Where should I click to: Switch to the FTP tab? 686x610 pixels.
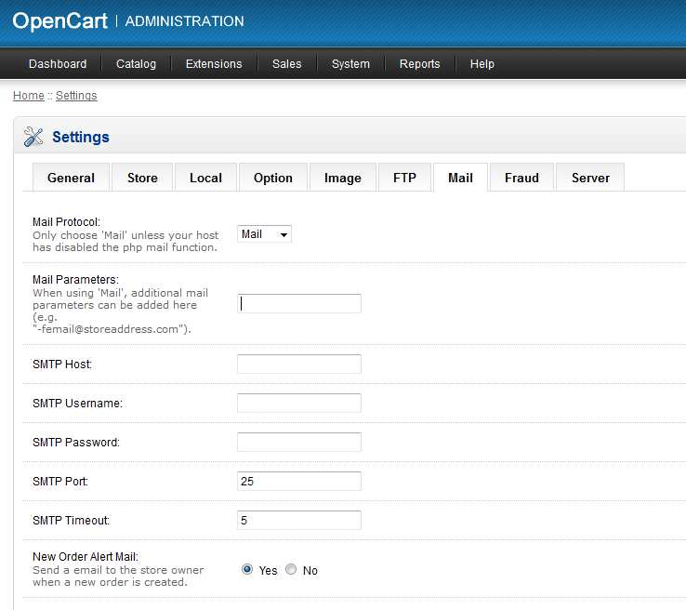point(404,178)
